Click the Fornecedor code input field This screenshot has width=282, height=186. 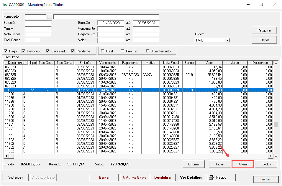(x=36, y=17)
